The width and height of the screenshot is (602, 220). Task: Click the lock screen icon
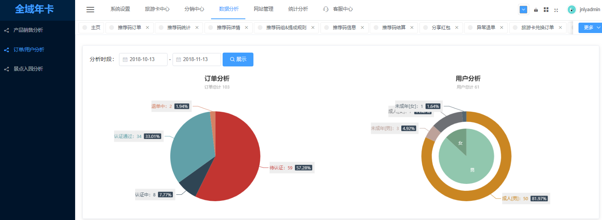pyautogui.click(x=536, y=10)
